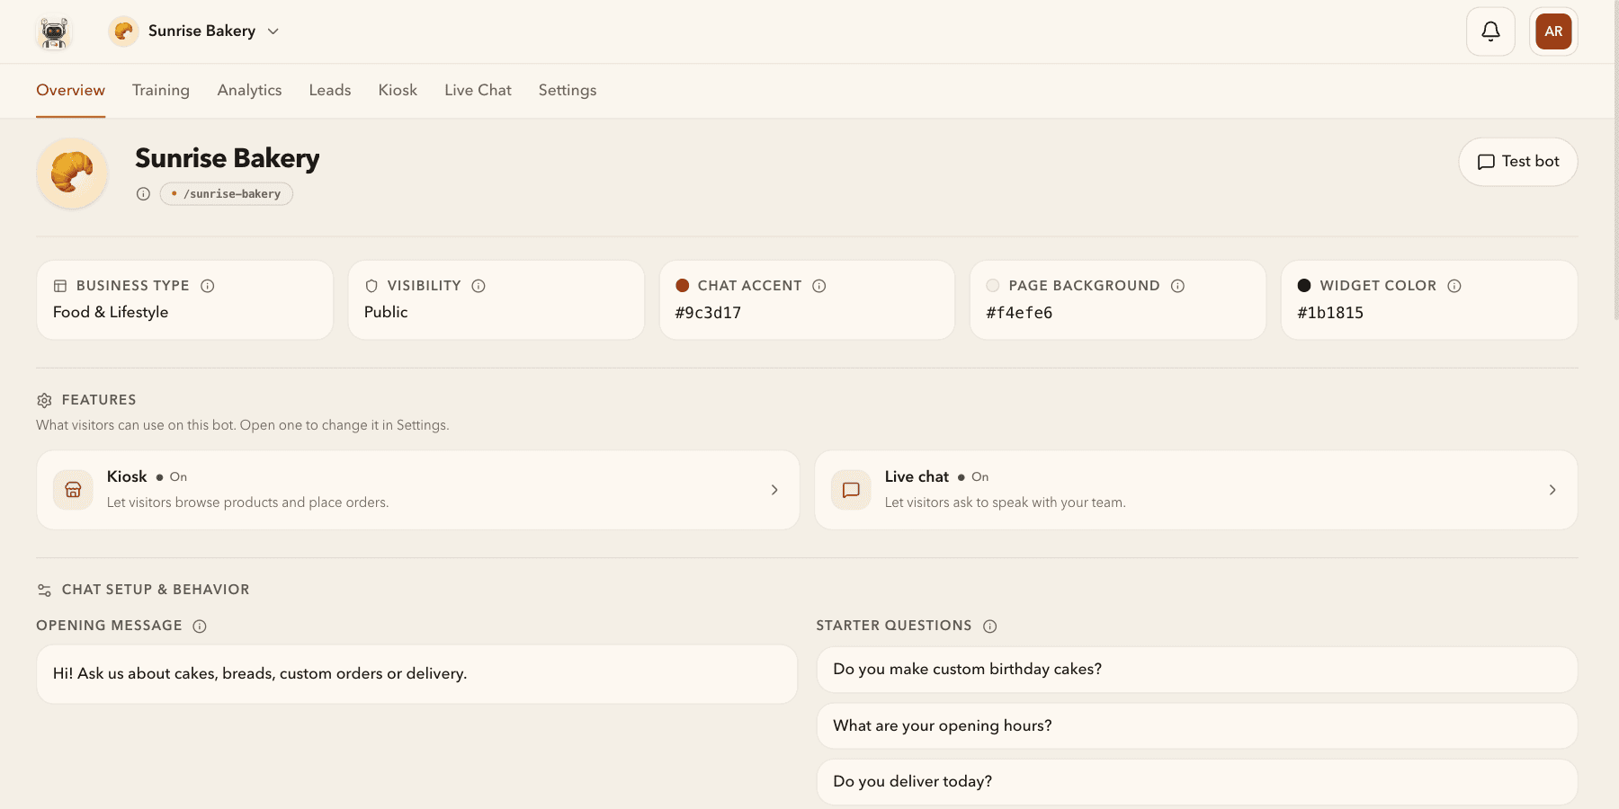Click the Test bot button
The image size is (1619, 809).
pyautogui.click(x=1518, y=162)
